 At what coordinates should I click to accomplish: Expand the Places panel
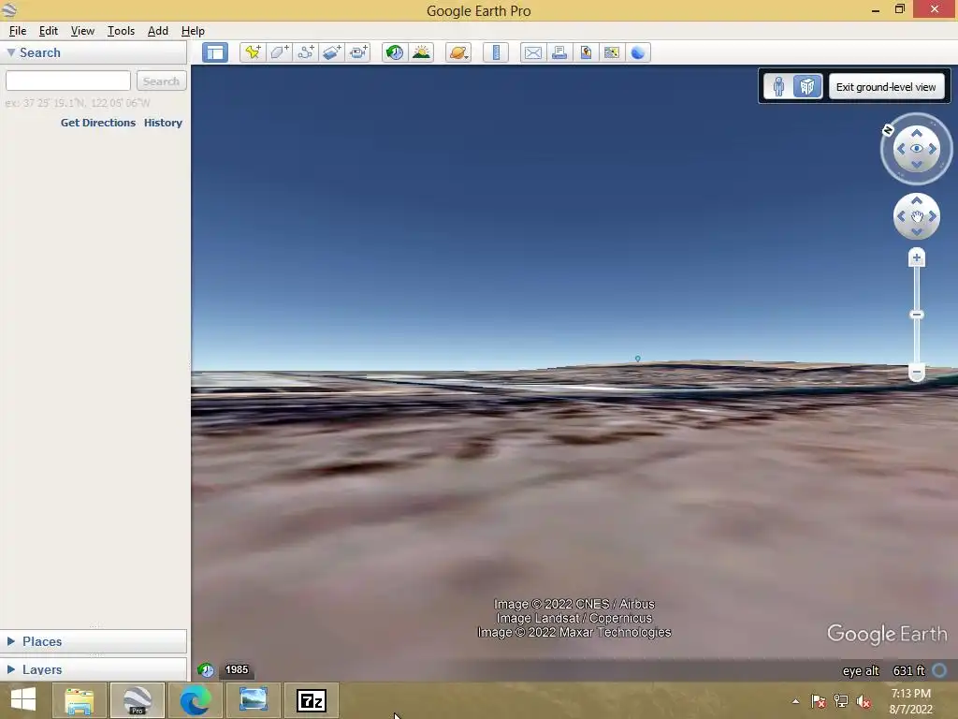point(11,641)
